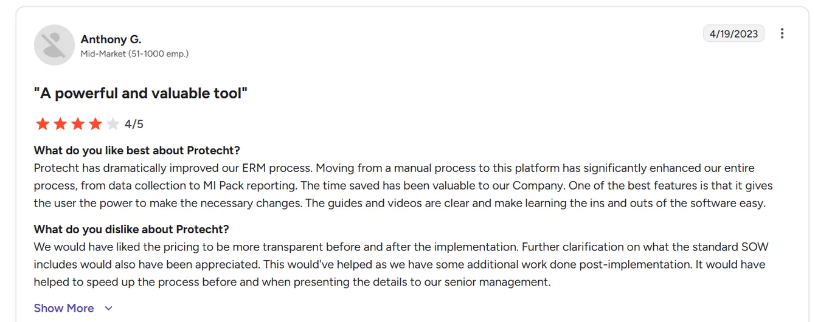Select the first red rating star
This screenshot has width=815, height=322.
click(x=43, y=124)
